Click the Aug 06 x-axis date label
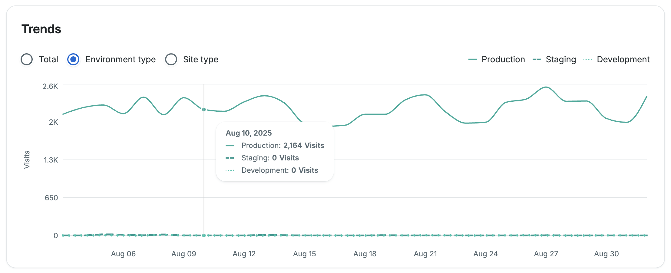Screen dimensions: 671x273 tap(123, 254)
